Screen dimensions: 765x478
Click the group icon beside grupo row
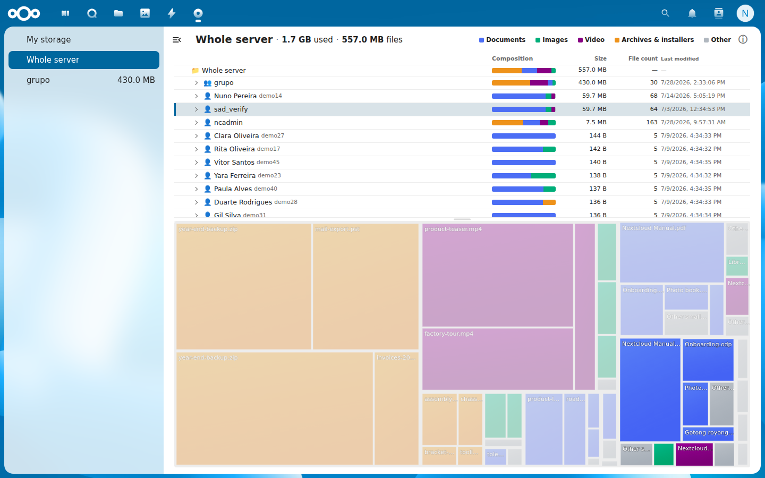coord(208,83)
